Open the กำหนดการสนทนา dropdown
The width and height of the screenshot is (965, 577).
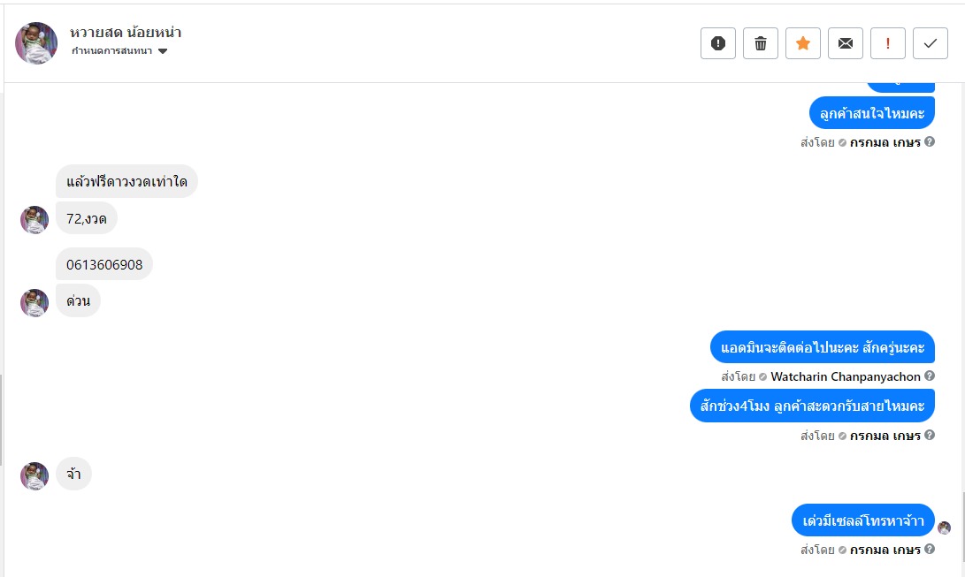point(119,51)
